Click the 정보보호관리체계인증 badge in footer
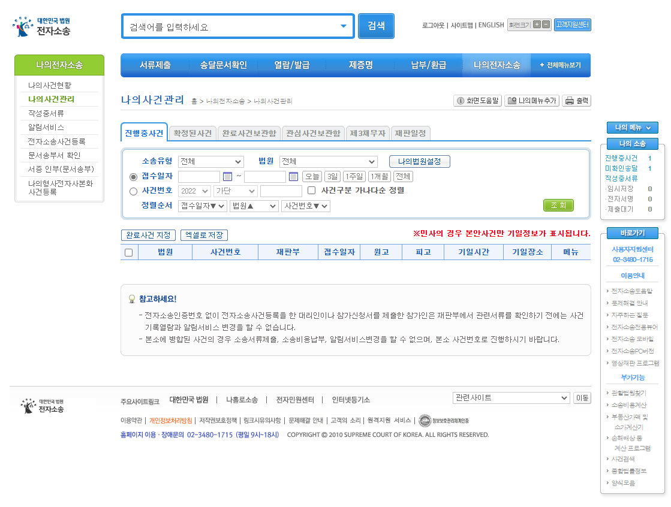 [443, 421]
